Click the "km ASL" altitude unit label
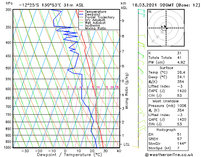The height and width of the screenshot is (157, 203). 124,5
